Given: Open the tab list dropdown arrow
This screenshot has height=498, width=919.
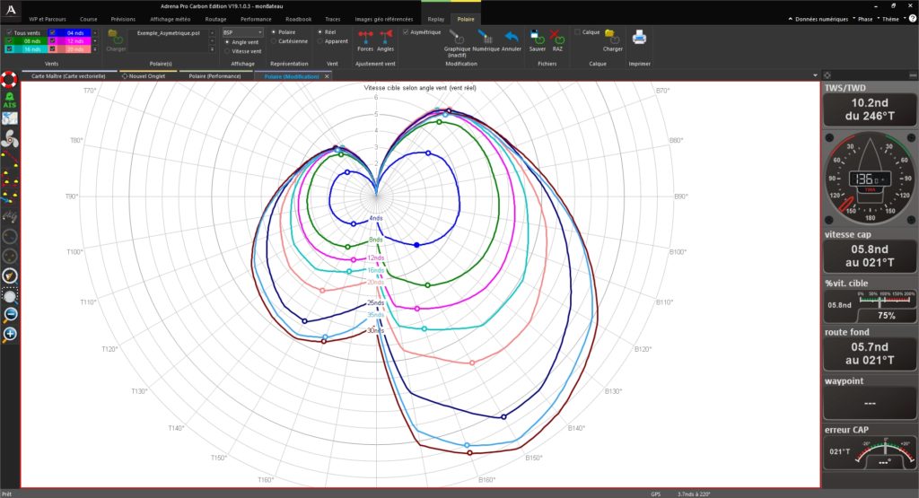Looking at the screenshot, I should click(x=815, y=75).
